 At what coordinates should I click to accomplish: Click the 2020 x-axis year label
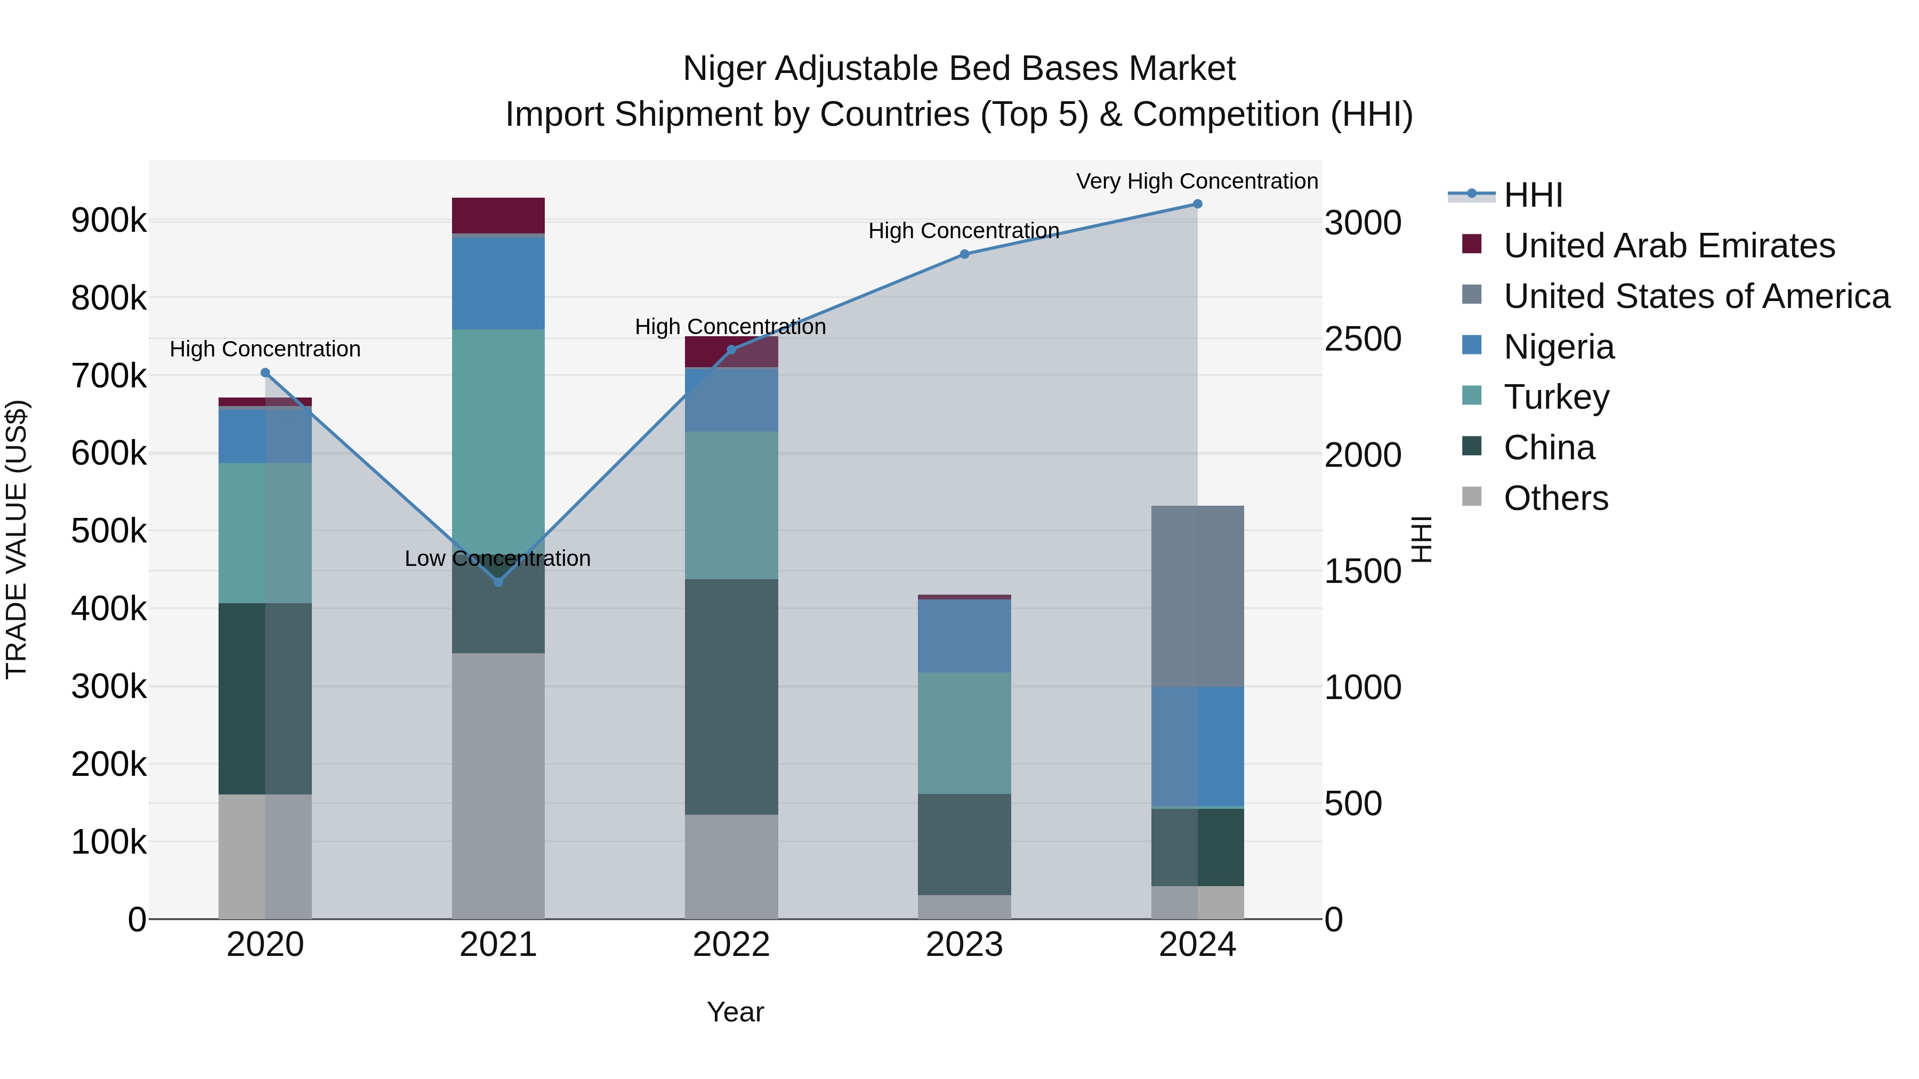(265, 945)
